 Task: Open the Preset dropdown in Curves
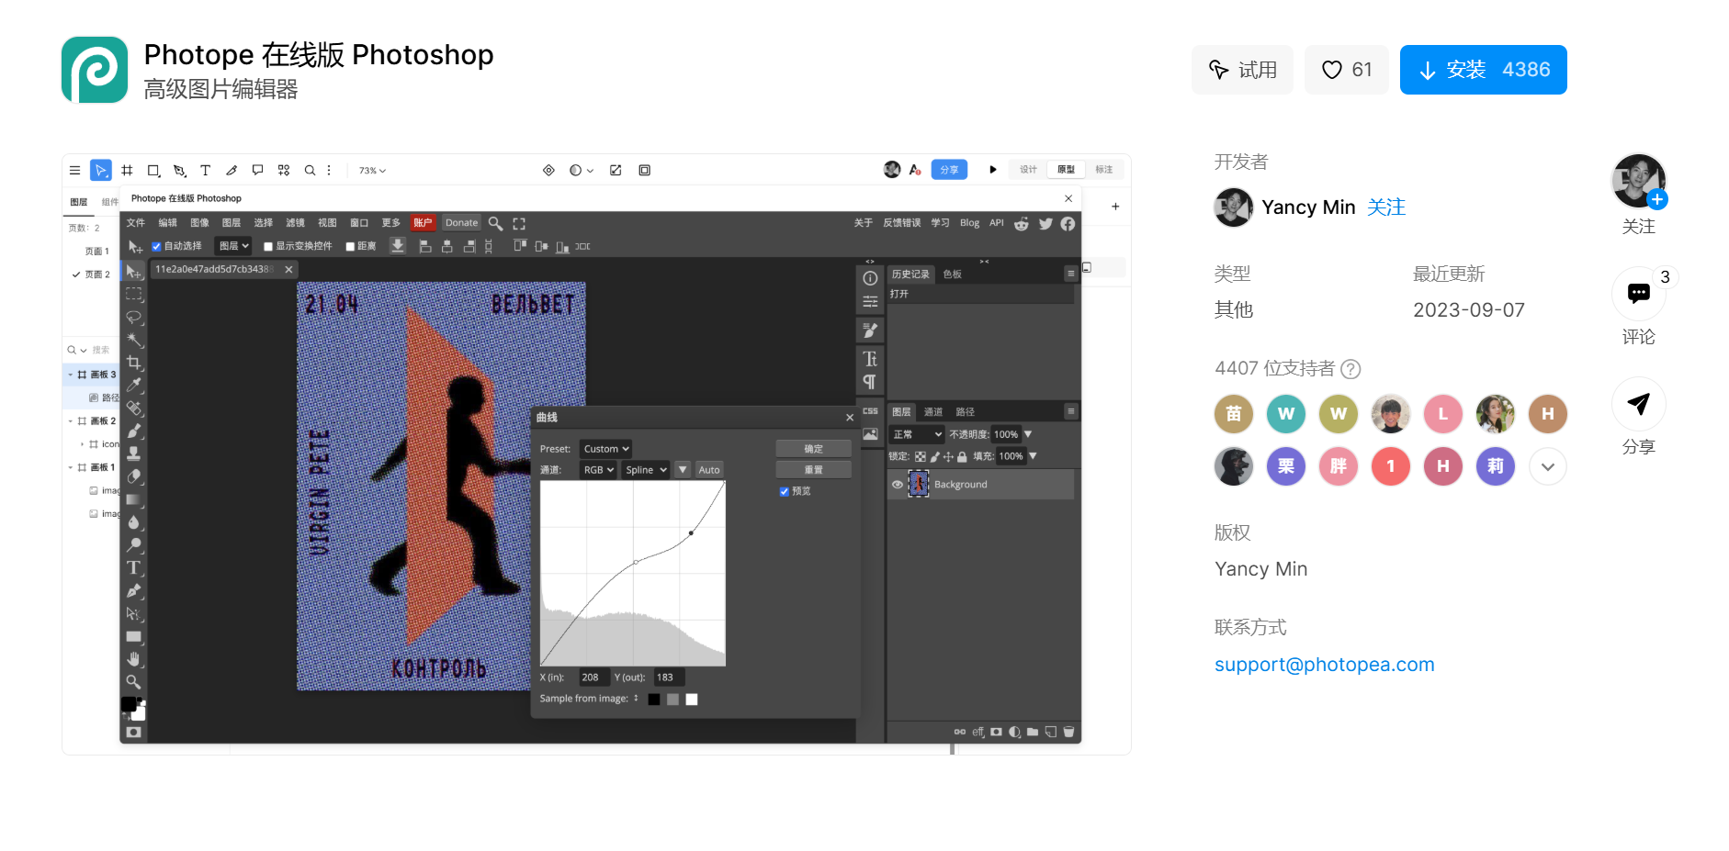[605, 448]
